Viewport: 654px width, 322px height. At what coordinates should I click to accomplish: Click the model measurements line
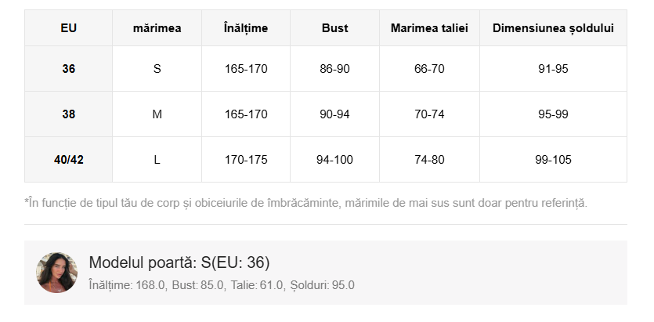click(x=222, y=285)
